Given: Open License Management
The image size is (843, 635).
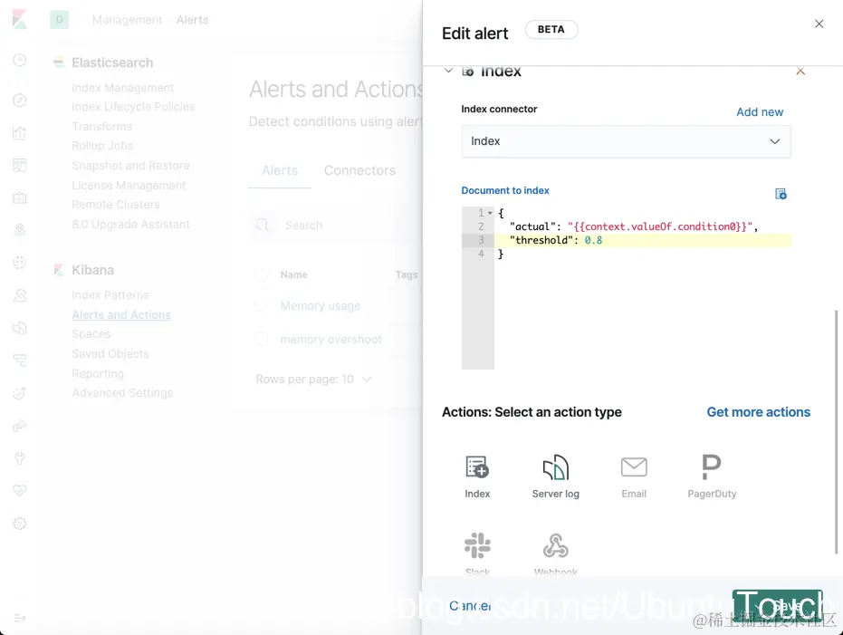Looking at the screenshot, I should [x=129, y=186].
